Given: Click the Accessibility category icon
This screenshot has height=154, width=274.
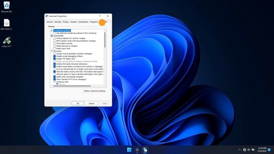Looking at the screenshot, I should (52, 36).
